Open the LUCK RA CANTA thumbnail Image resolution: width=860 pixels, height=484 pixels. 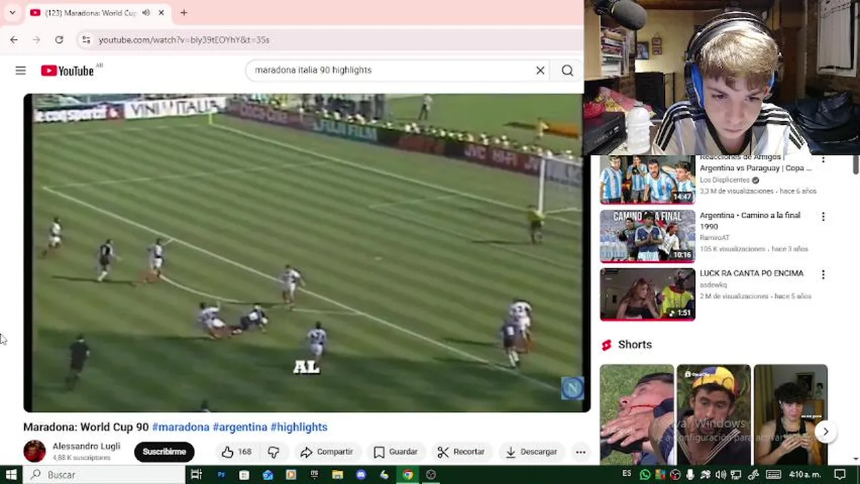pos(647,294)
